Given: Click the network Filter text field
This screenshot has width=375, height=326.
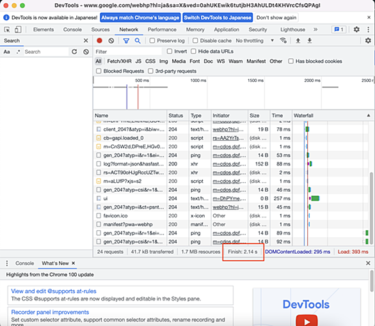Looking at the screenshot, I should click(128, 52).
